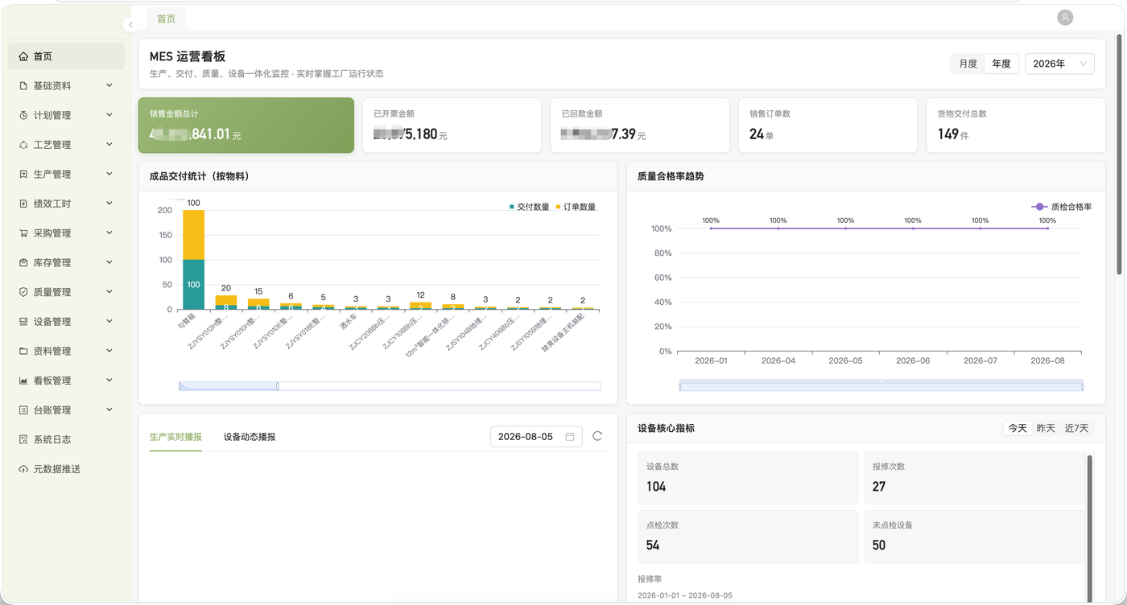Viewport: 1127px width, 605px height.
Task: Click the 台账管理 sidebar icon
Action: [x=23, y=410]
